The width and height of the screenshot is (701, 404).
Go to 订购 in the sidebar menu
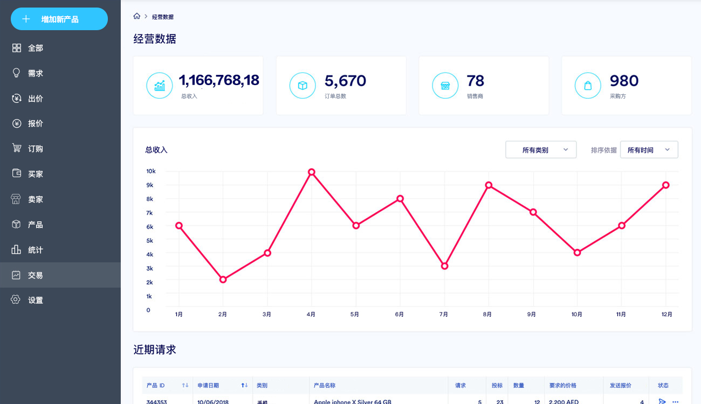36,149
